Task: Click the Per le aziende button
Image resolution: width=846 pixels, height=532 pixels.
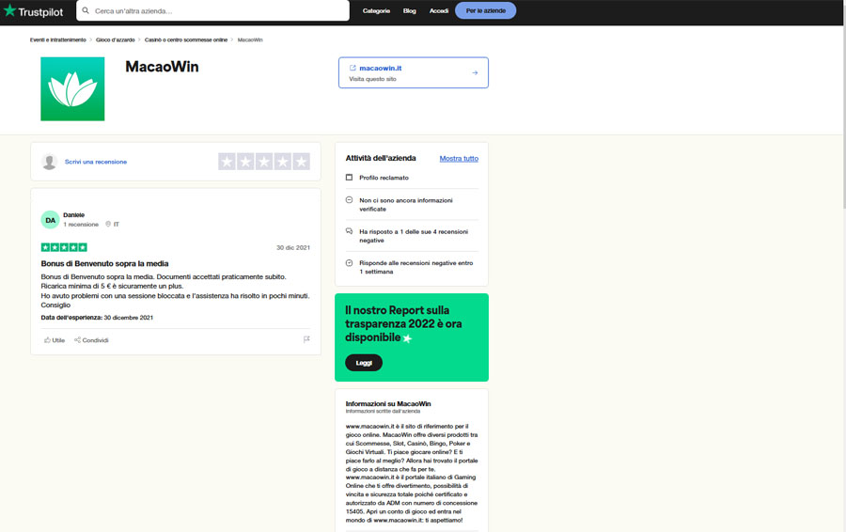Action: 486,10
